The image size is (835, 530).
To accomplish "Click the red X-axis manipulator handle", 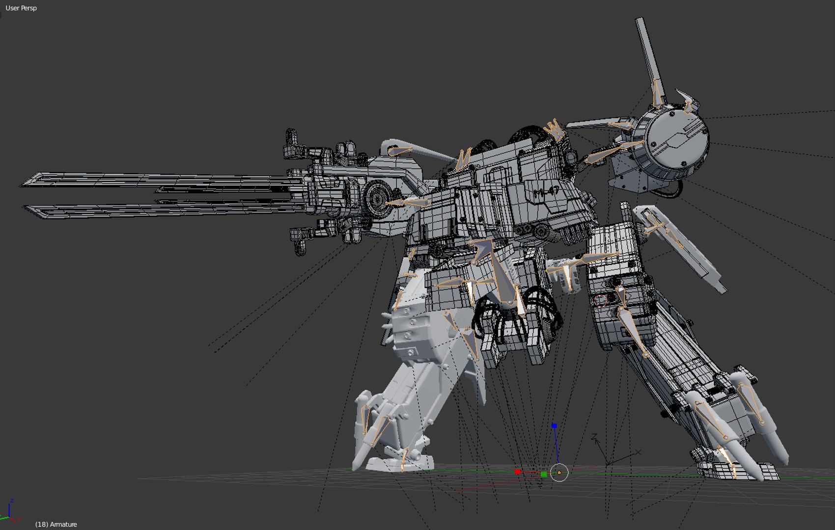I will 517,472.
